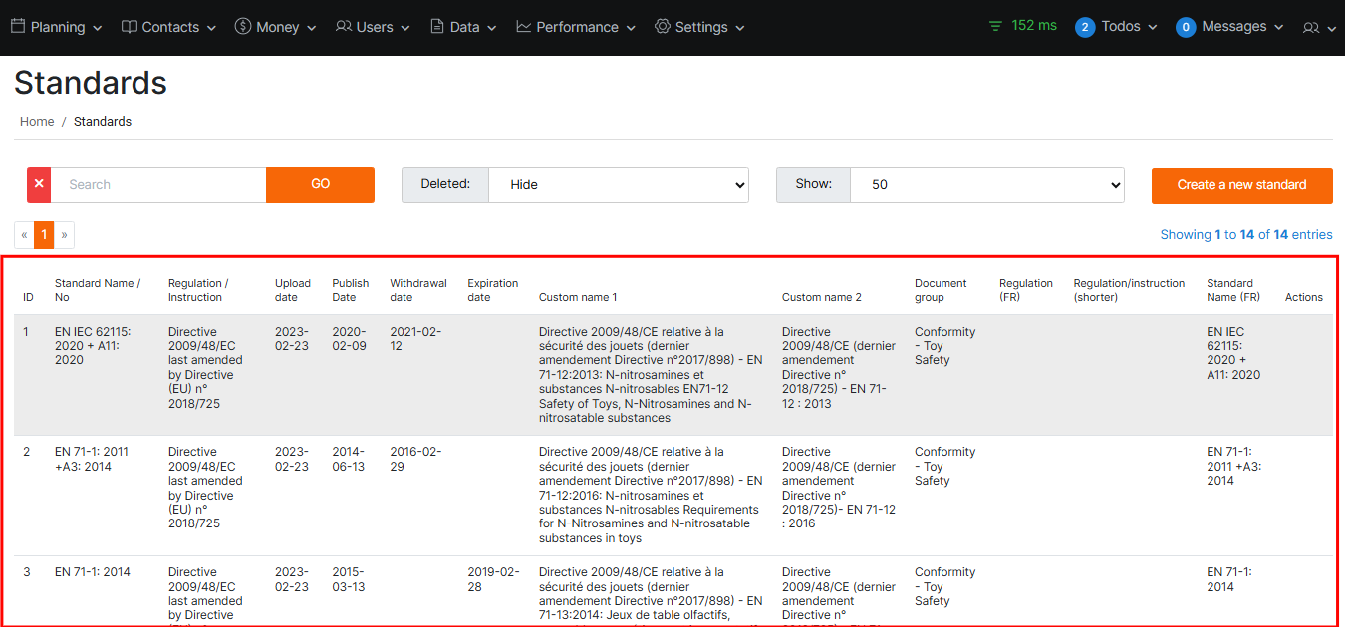Go to next pagination page arrow
Viewport: 1345px width, 627px height.
click(x=64, y=235)
